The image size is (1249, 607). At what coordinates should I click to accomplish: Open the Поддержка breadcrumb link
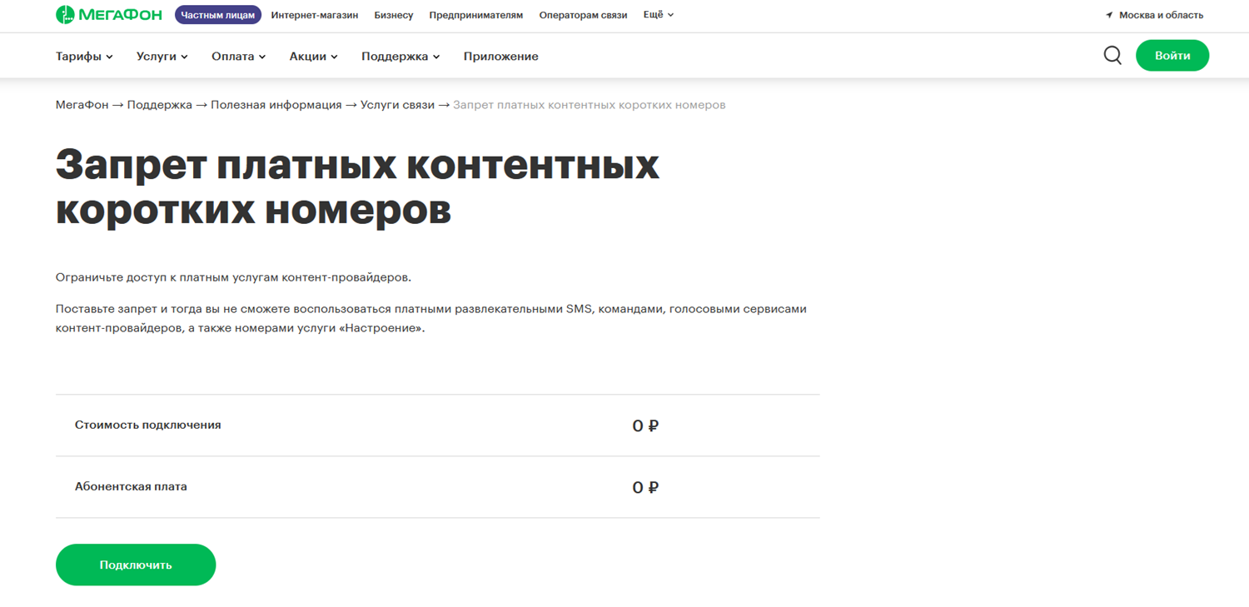(160, 105)
